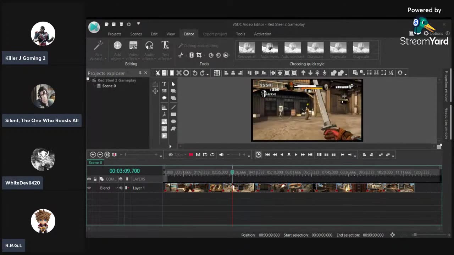Add a video object
Viewport: 454px width, 255px height.
click(x=164, y=136)
